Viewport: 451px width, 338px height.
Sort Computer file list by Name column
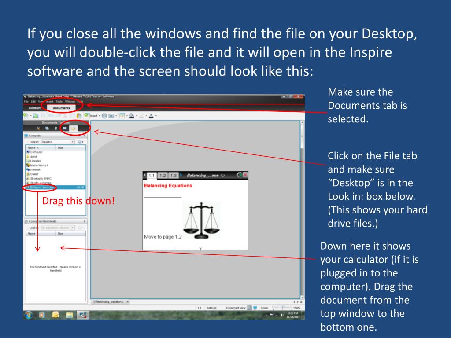click(41, 147)
